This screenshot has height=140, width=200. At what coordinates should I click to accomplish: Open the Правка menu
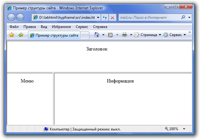click(30, 27)
